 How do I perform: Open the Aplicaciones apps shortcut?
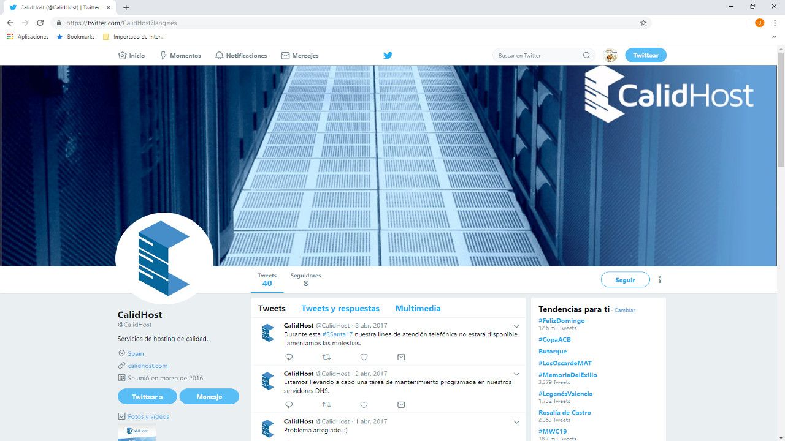tap(28, 37)
